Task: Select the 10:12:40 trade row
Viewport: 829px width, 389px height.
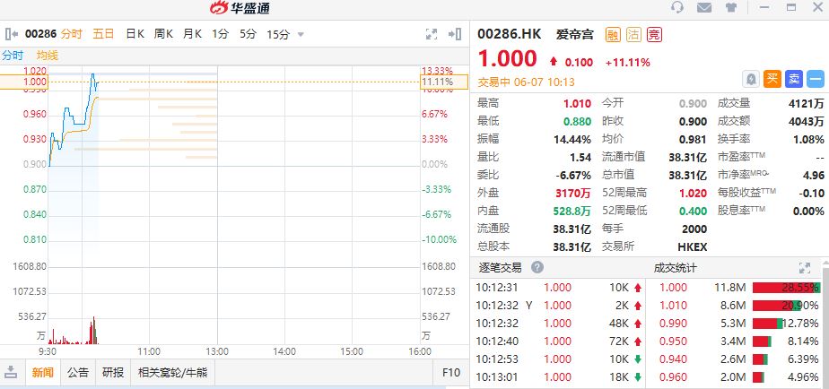Action: pos(560,341)
